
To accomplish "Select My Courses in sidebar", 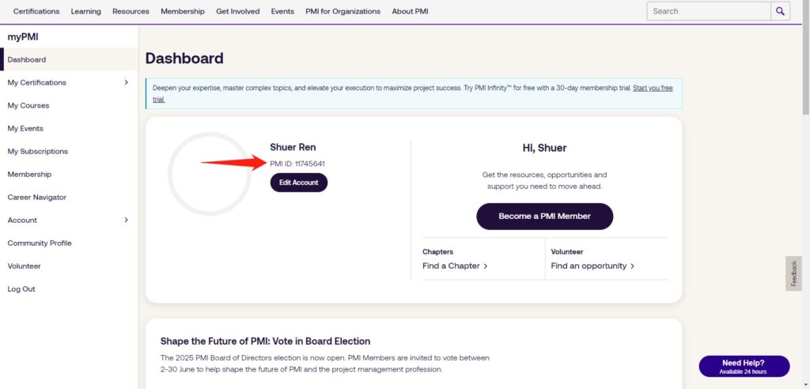I will (28, 105).
